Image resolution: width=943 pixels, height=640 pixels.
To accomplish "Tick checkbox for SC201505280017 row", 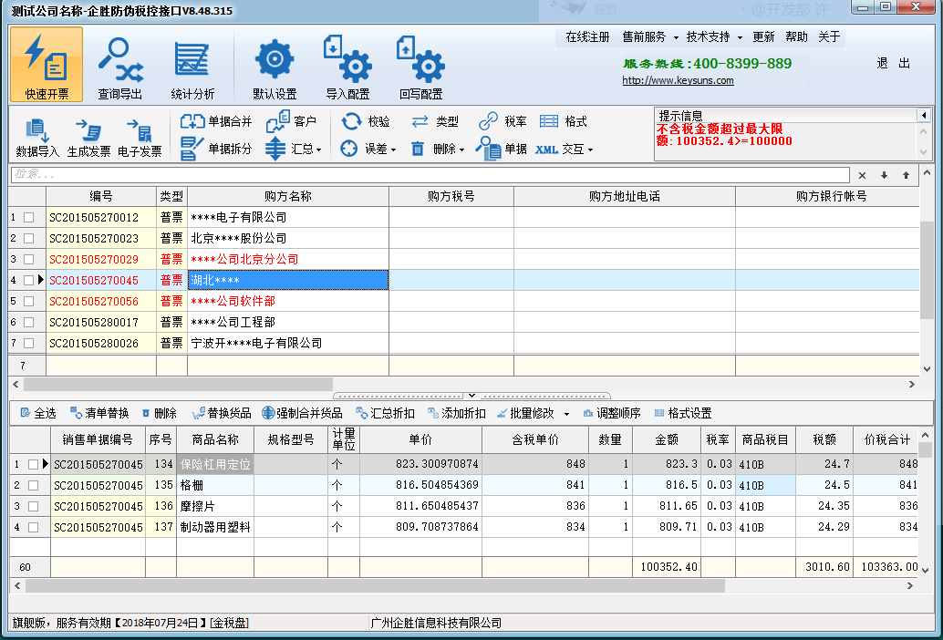I will 29,322.
